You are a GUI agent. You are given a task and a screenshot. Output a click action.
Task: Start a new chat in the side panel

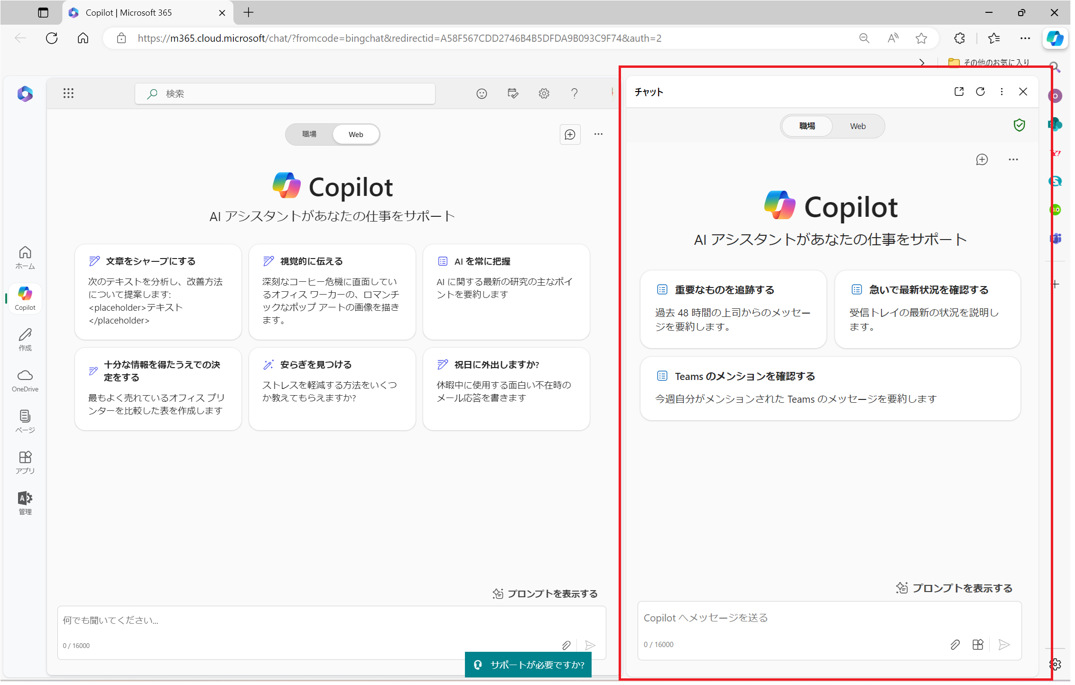tap(982, 159)
